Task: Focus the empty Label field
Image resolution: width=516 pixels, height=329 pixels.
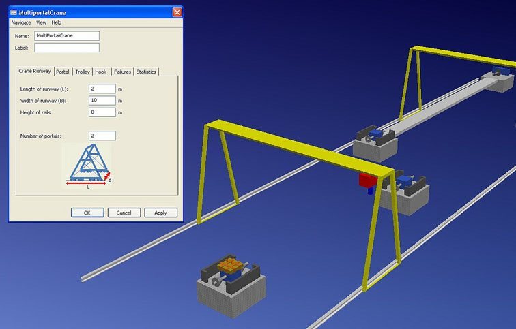Action: click(x=67, y=48)
